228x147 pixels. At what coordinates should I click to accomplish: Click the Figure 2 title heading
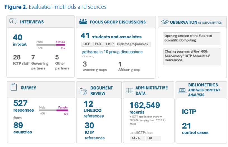point(55,7)
